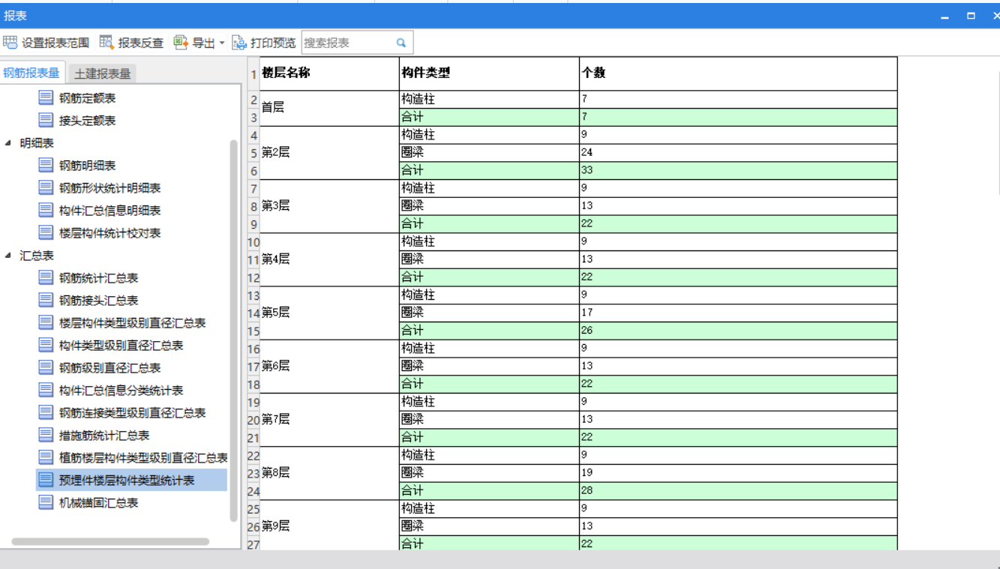Click the icon beside 钢筋连接类型级别直径汇总表

[x=47, y=413]
